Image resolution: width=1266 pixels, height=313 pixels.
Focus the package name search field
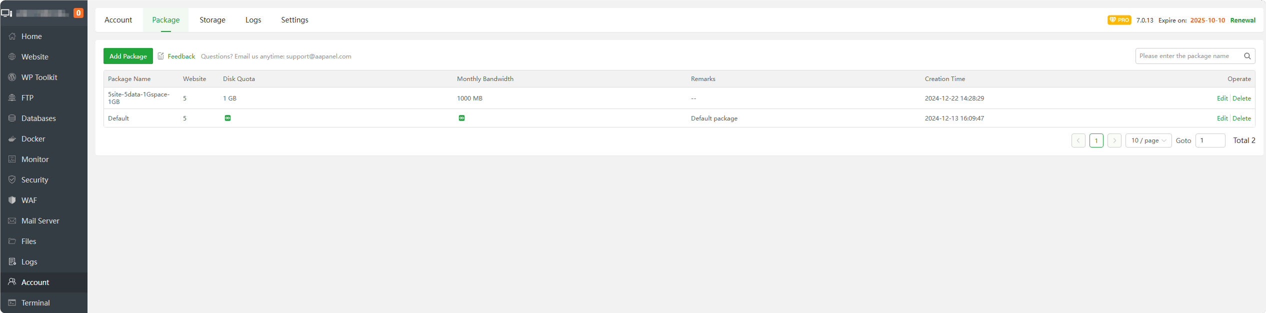click(x=1187, y=56)
